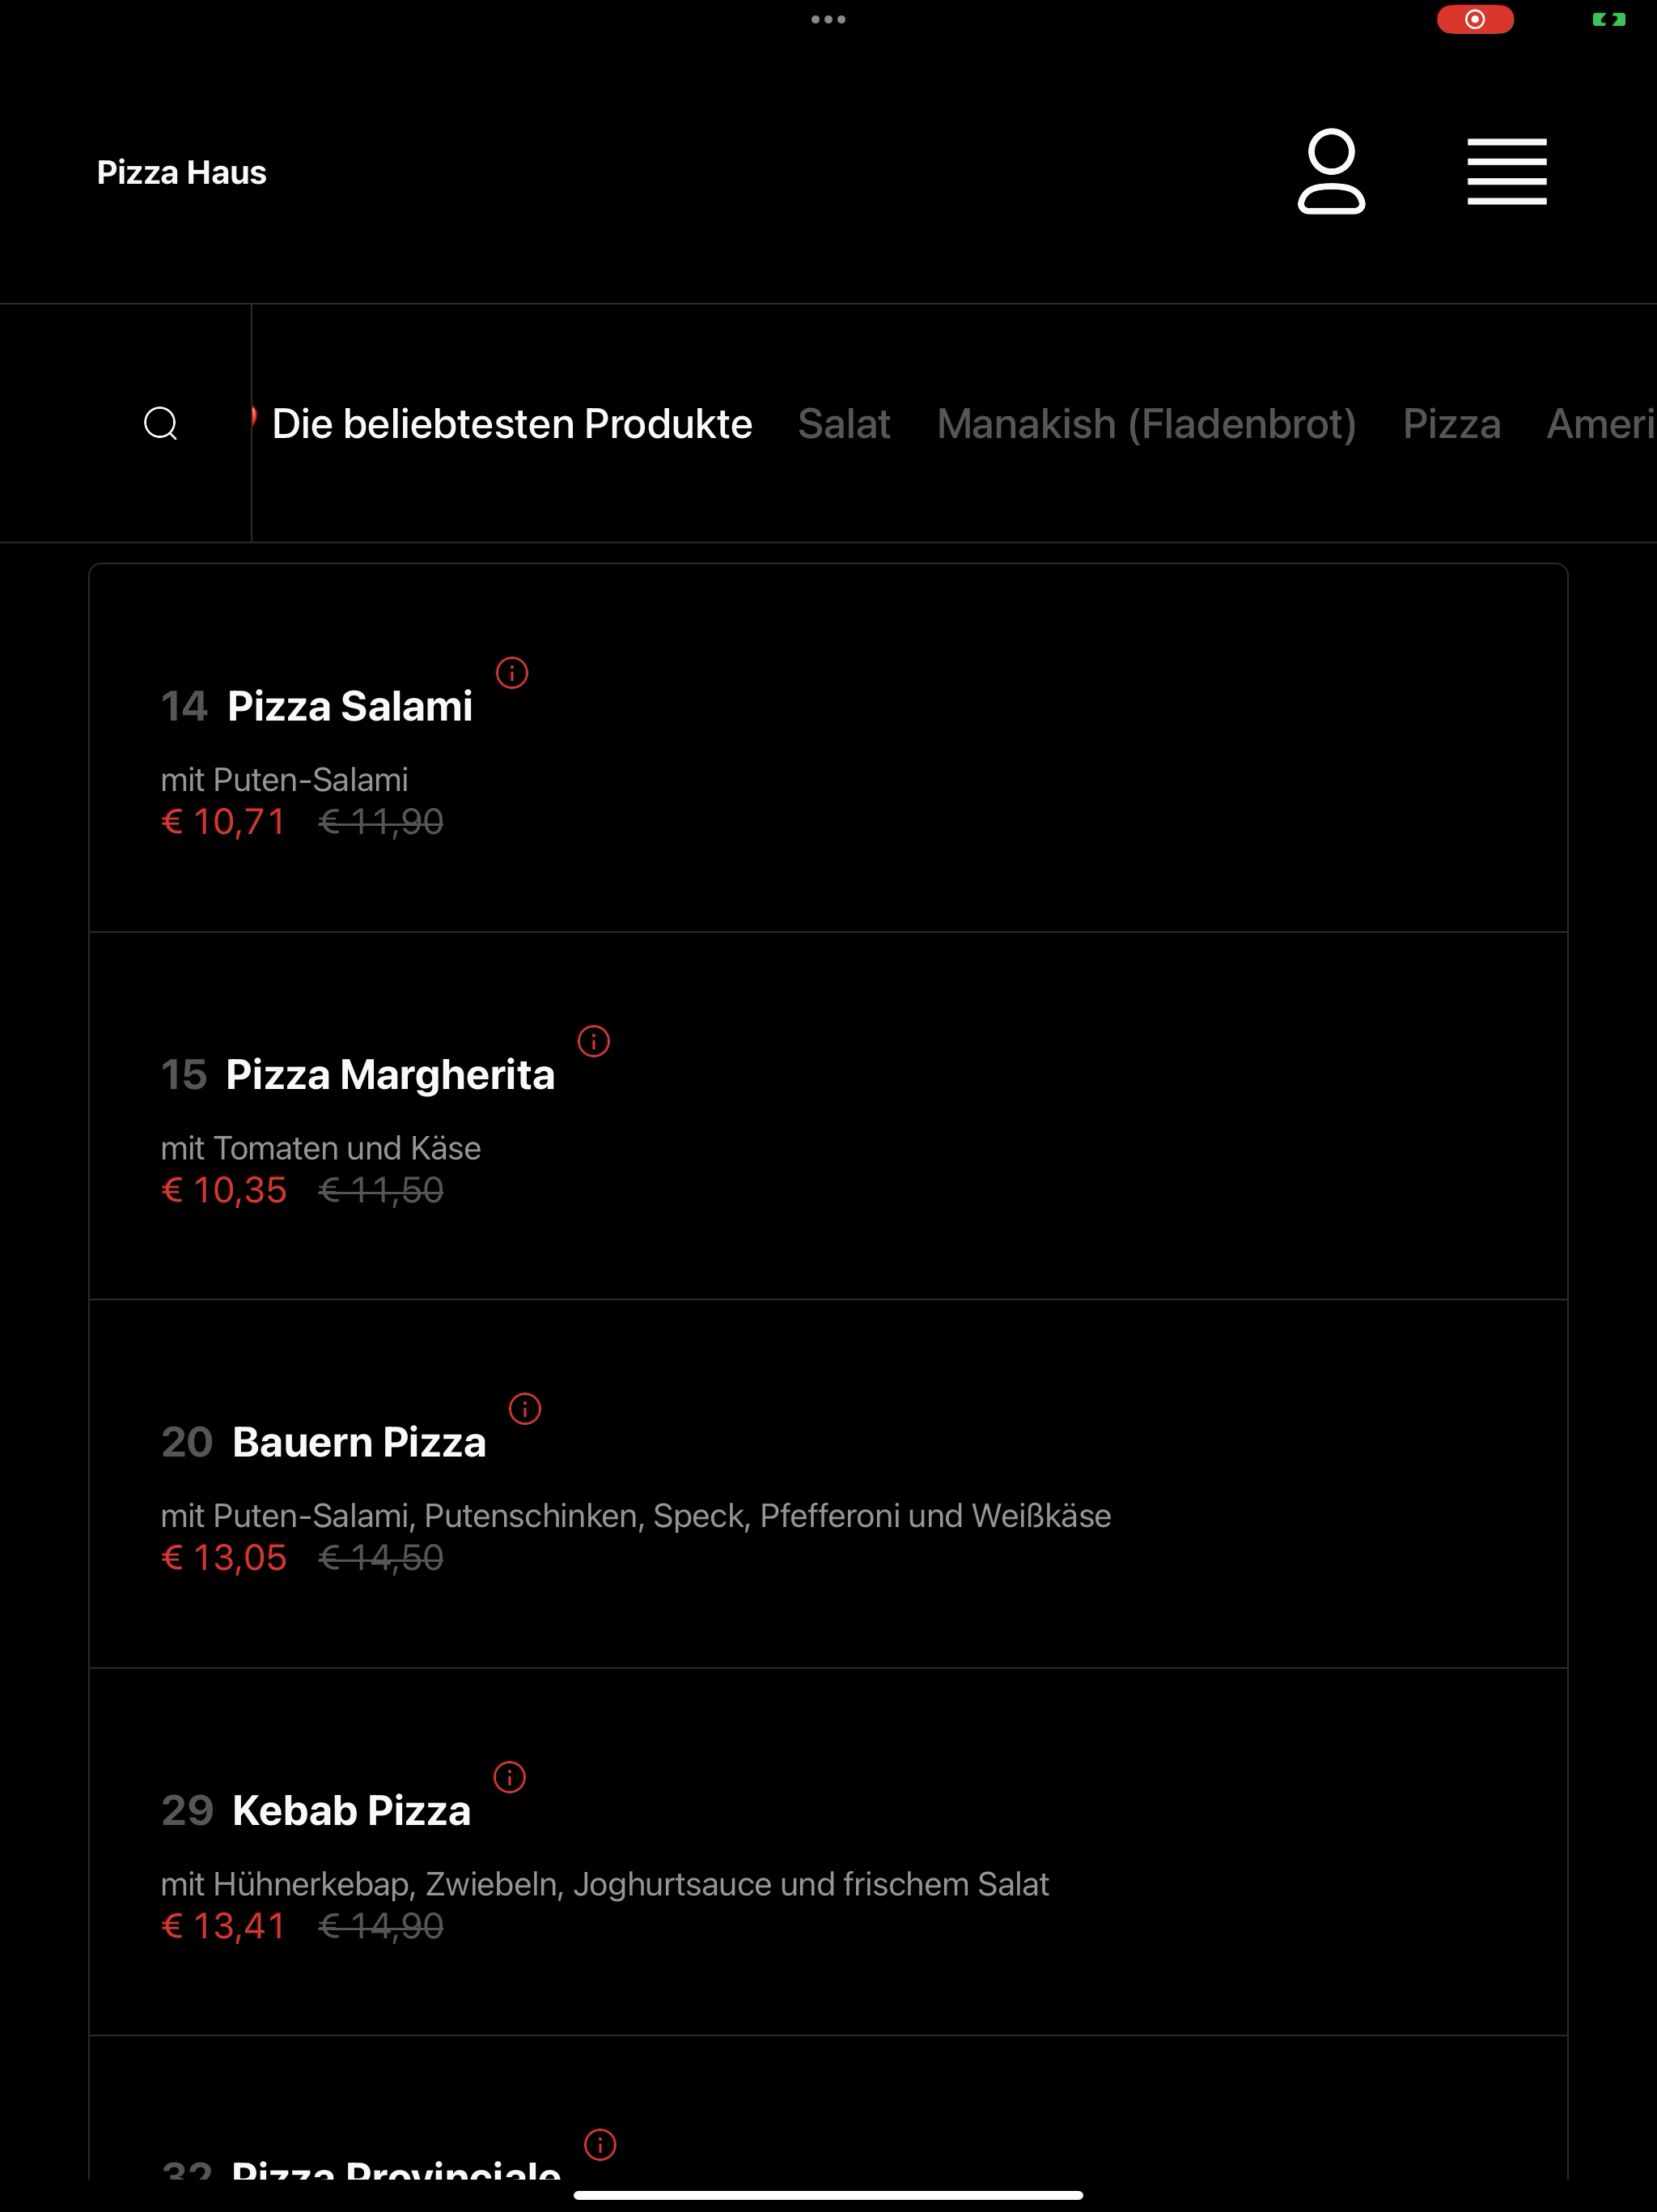1657x2212 pixels.
Task: Open the partially visible American category tab
Action: (1601, 424)
